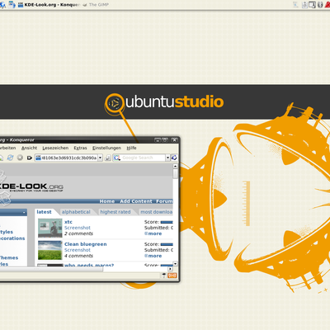Open the location bar history dropdown

[x=101, y=158]
